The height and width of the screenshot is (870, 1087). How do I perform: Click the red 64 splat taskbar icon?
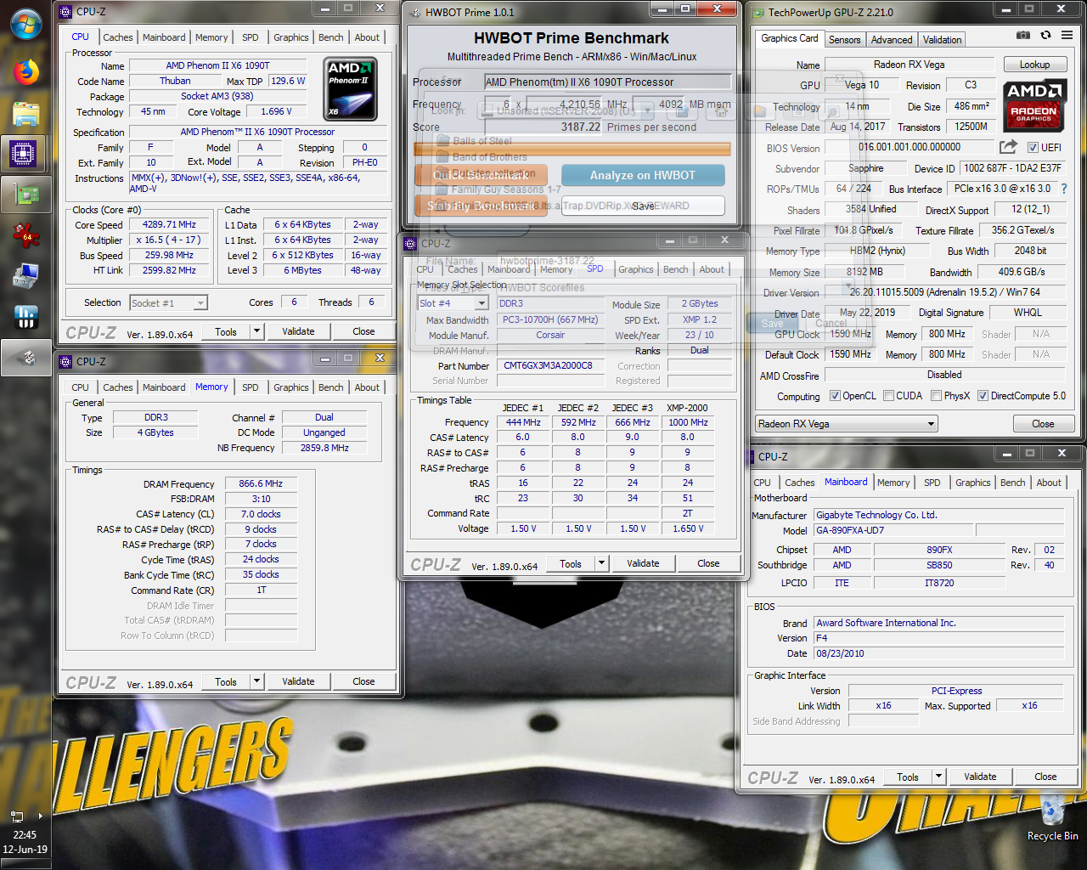tap(26, 235)
